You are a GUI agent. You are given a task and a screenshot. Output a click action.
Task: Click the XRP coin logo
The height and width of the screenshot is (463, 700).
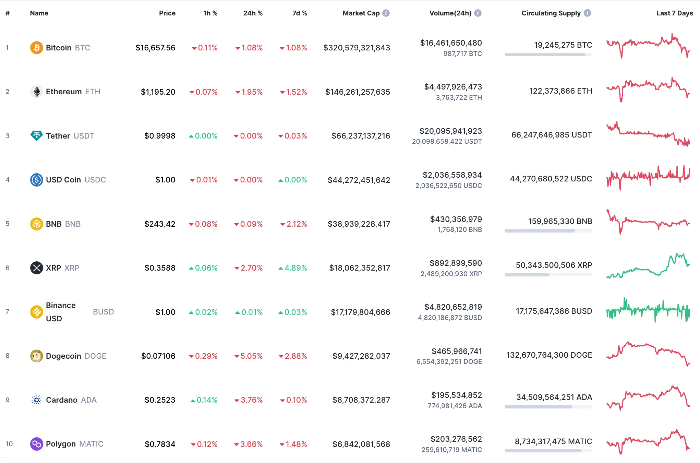coord(36,268)
